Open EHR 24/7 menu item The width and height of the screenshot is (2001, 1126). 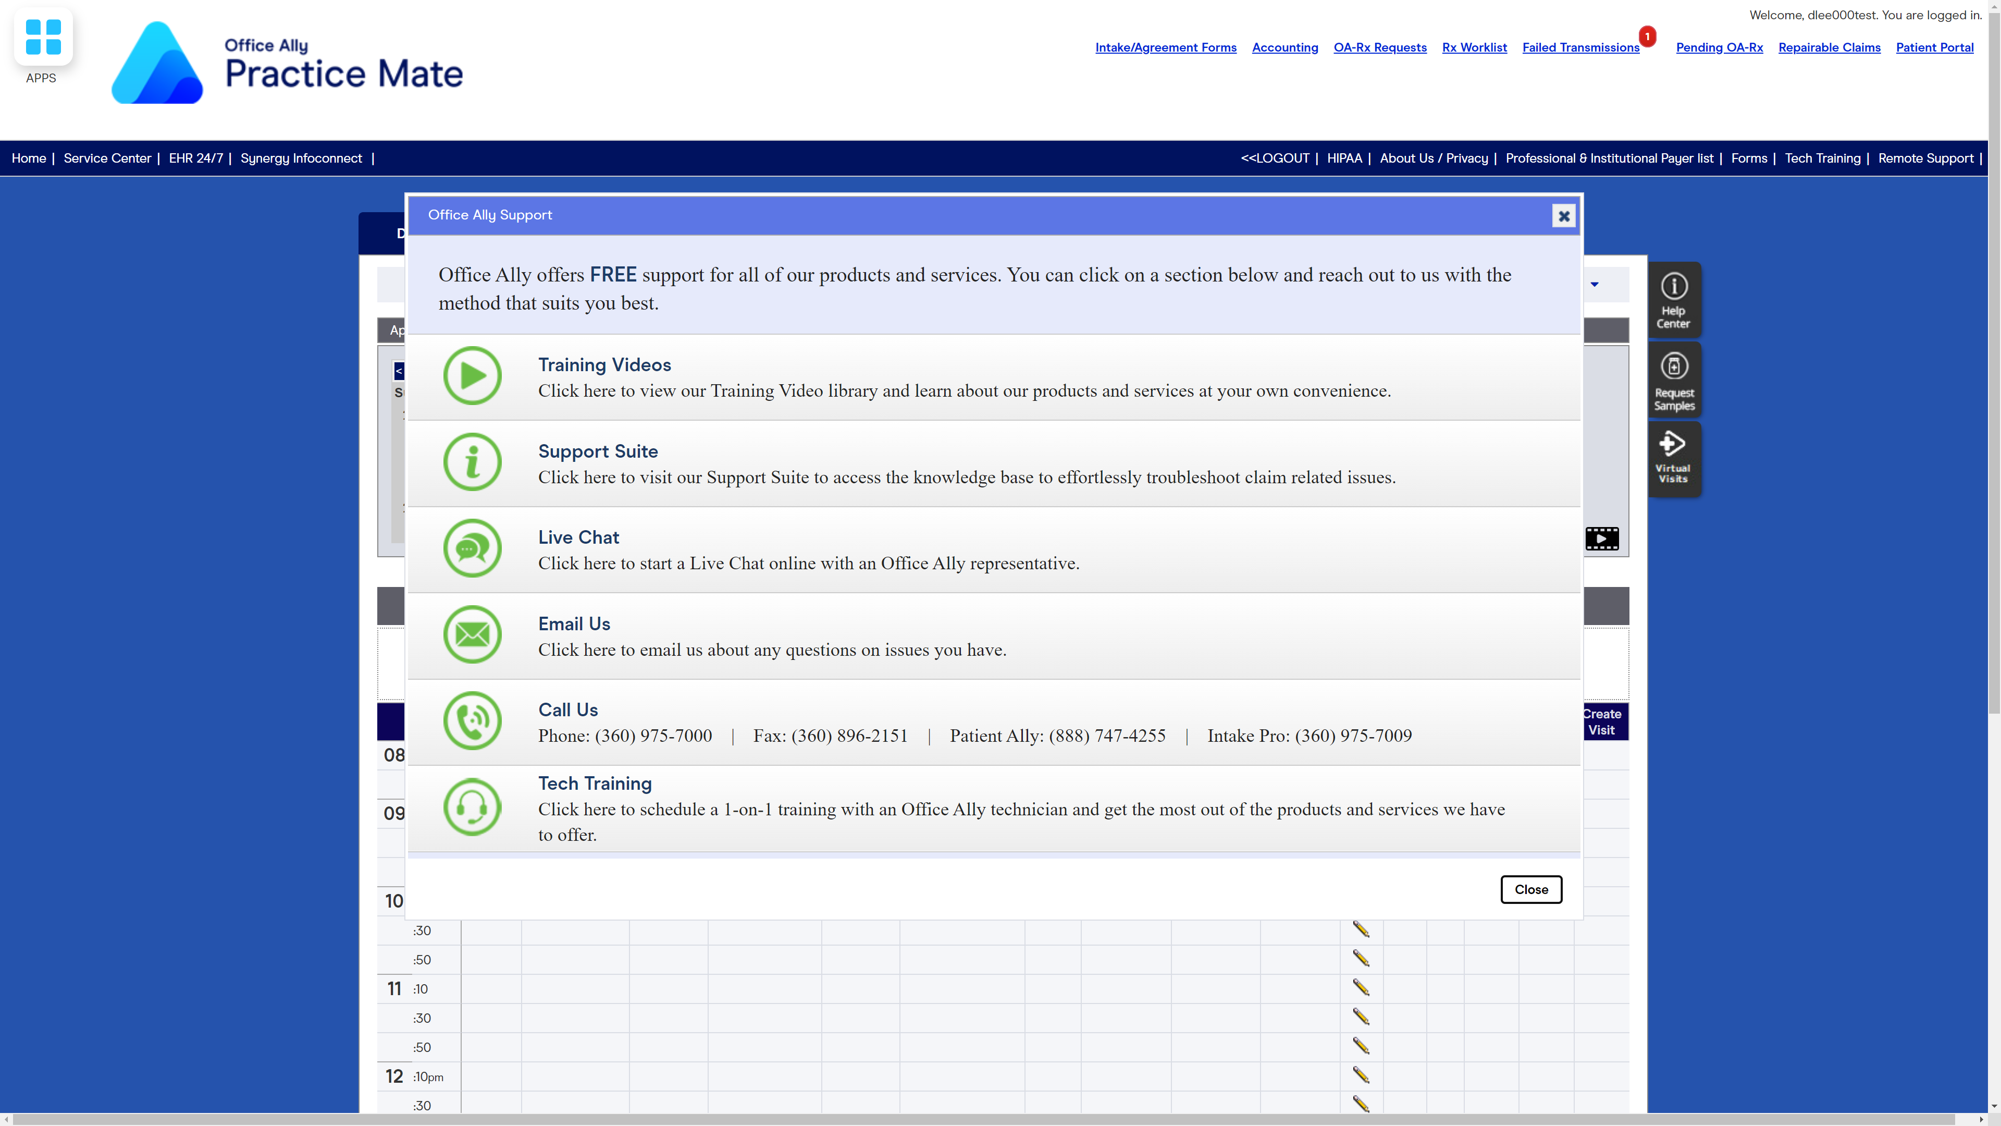pyautogui.click(x=196, y=158)
